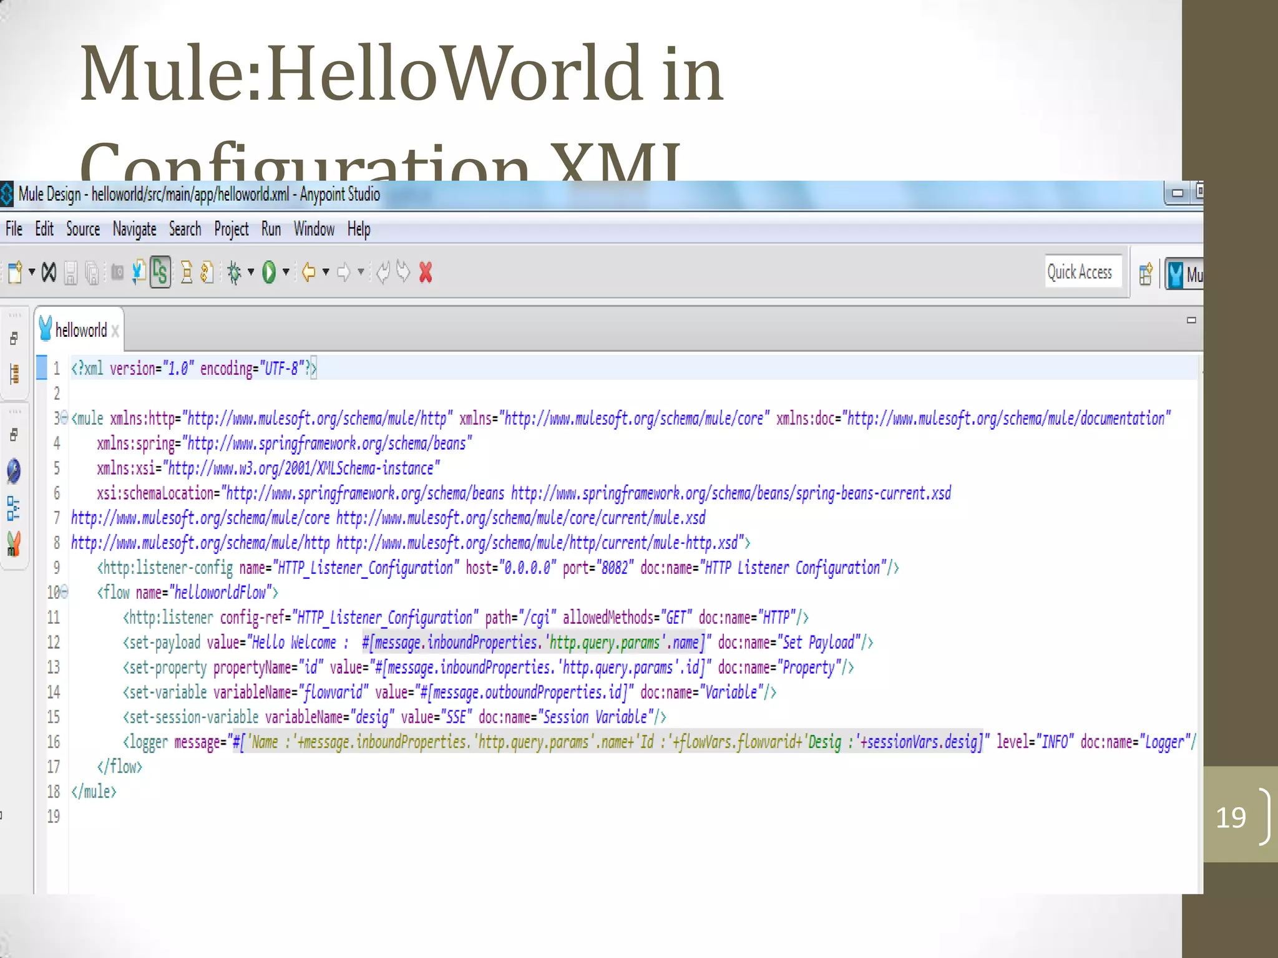1278x958 pixels.
Task: Click the xsi:schemaLocation attribute on line 6
Action: pyautogui.click(x=524, y=493)
